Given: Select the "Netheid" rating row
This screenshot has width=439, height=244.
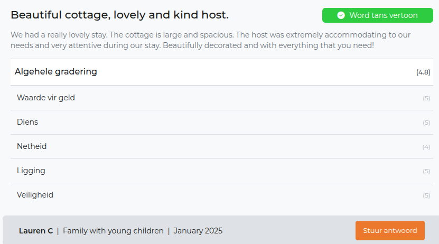Looking at the screenshot, I should pos(32,146).
